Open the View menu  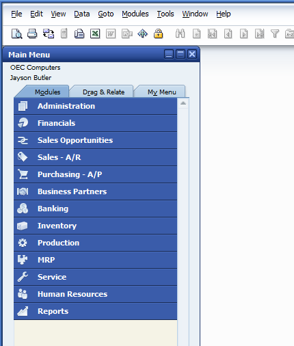58,14
